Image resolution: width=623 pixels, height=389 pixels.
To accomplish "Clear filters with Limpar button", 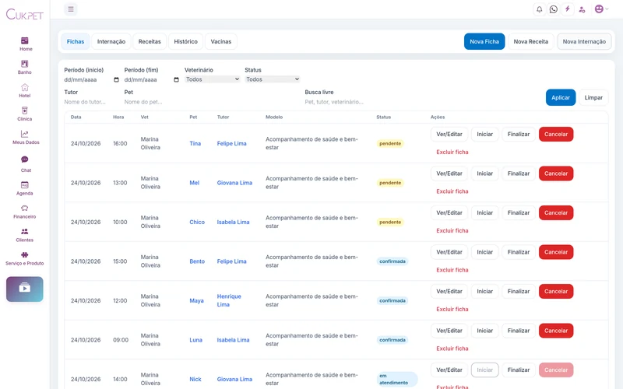I will pos(593,97).
